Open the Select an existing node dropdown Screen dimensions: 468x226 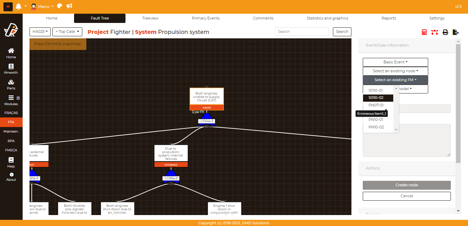395,71
